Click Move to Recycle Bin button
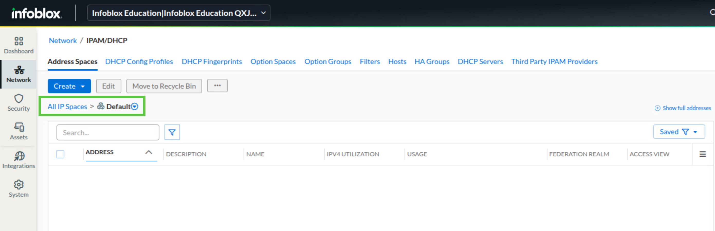This screenshot has width=715, height=231. (x=164, y=86)
